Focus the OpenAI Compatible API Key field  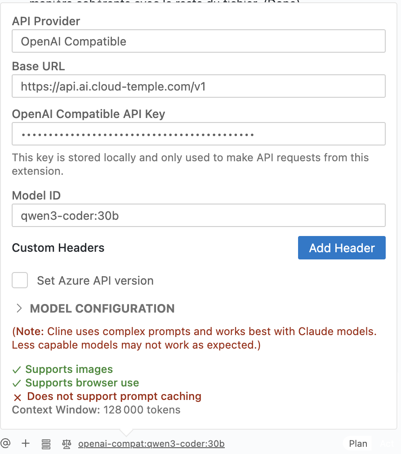coord(198,134)
